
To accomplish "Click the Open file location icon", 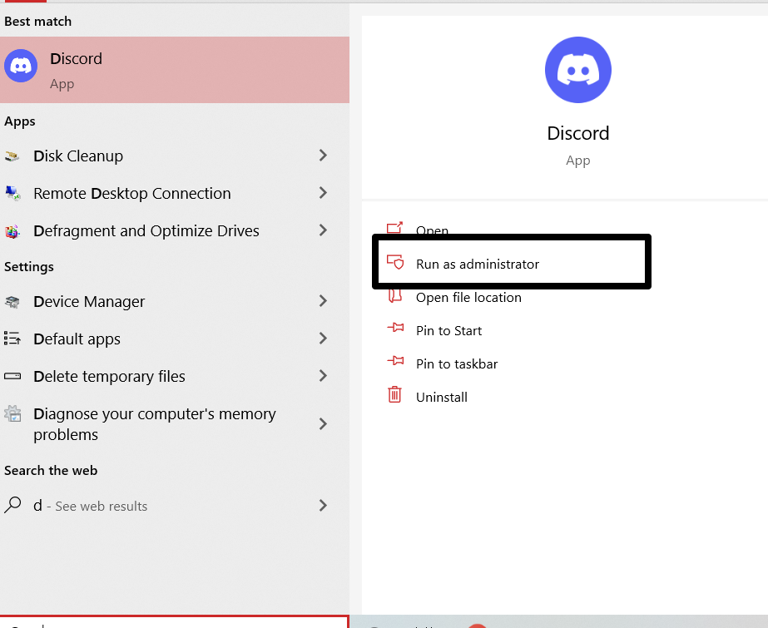I will tap(394, 296).
